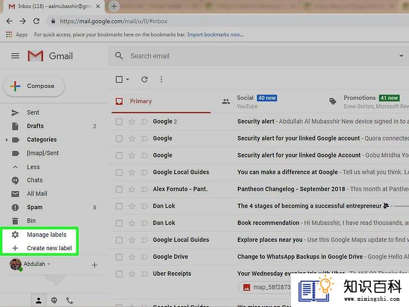The height and width of the screenshot is (307, 409).
Task: Star the Alex Fornuto Pantheon Changelog email
Action: [131, 189]
